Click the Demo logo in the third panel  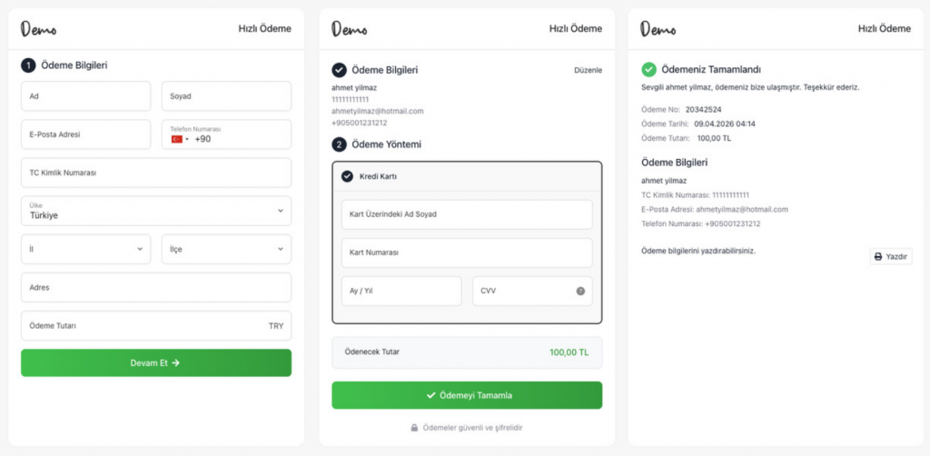point(658,29)
